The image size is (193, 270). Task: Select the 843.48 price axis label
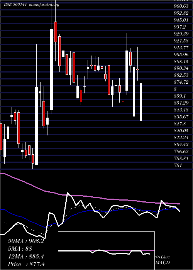tap(181, 110)
